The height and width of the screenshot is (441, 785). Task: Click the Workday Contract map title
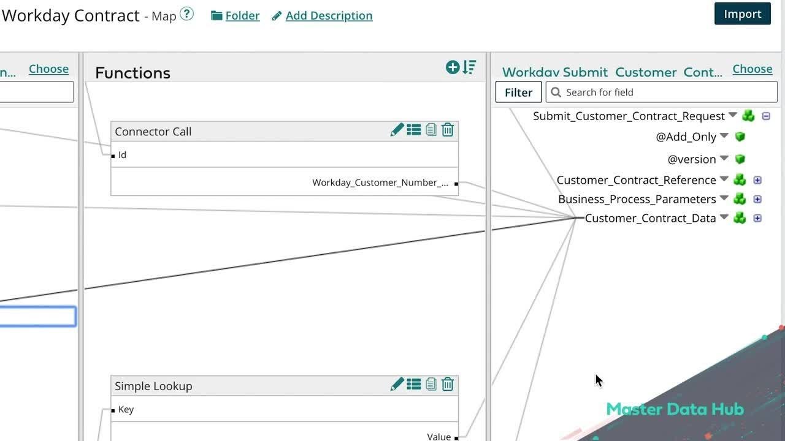point(71,15)
